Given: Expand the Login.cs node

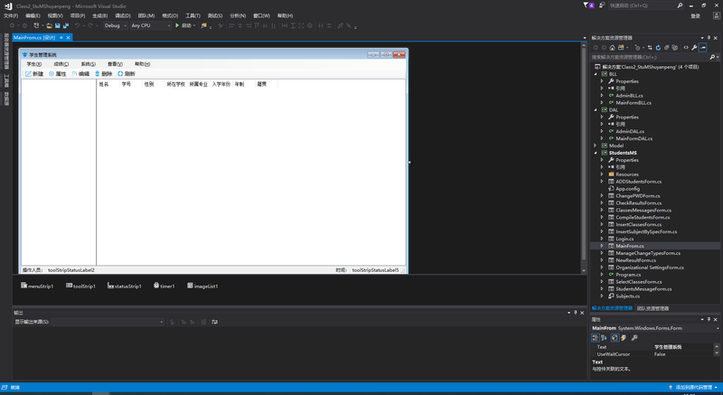Looking at the screenshot, I should tap(602, 239).
